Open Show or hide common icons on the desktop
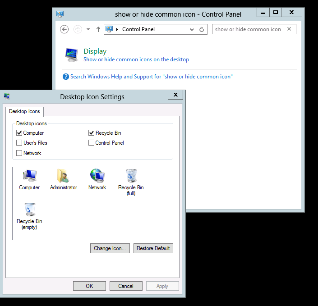This screenshot has width=318, height=306. (136, 59)
